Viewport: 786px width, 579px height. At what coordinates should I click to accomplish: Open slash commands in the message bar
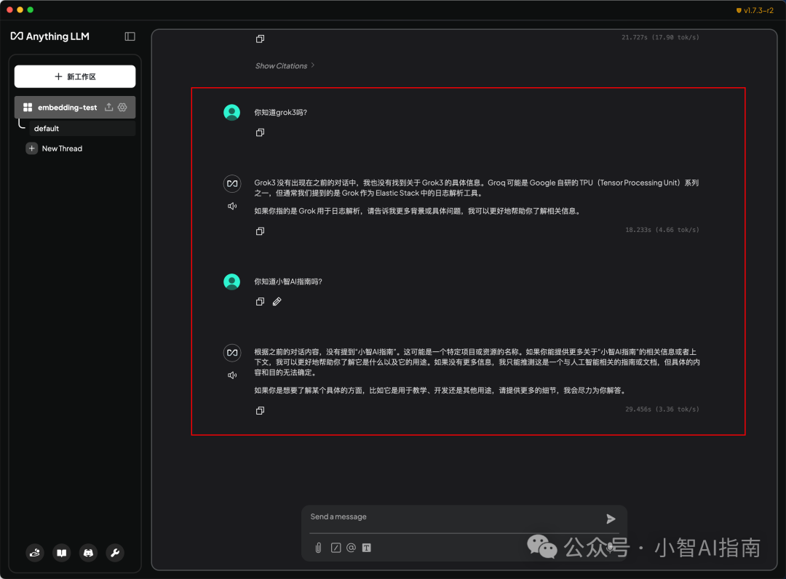(335, 548)
